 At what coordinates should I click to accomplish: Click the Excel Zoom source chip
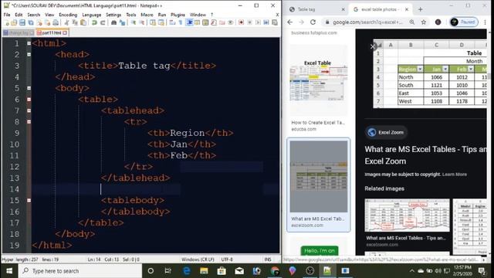point(386,132)
